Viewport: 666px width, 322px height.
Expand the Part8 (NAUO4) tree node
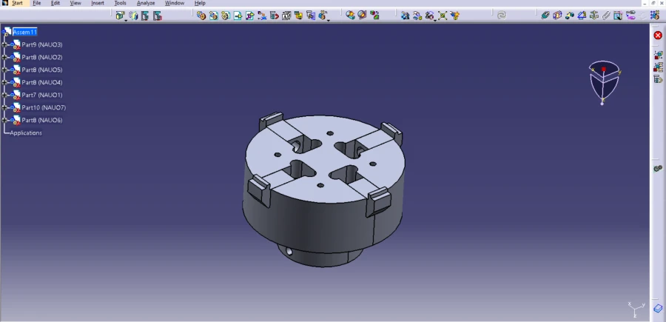(x=4, y=82)
